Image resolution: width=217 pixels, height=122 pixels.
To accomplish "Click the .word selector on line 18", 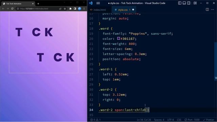I will pos(104,28).
